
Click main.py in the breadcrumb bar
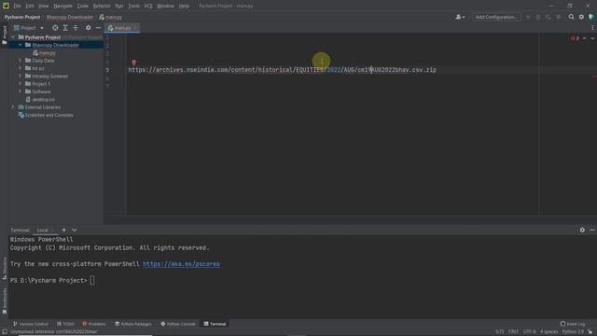click(111, 17)
